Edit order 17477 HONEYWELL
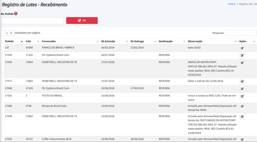Image resolution: width=257 pixels, height=142 pixels. pyautogui.click(x=242, y=82)
